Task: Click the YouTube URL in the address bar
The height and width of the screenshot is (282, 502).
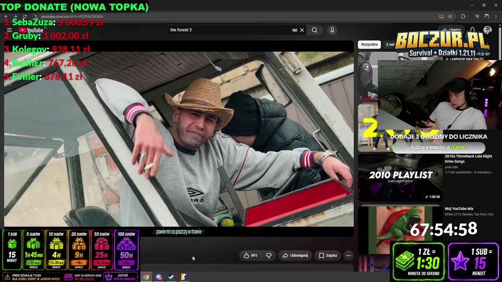Action: (x=72, y=16)
